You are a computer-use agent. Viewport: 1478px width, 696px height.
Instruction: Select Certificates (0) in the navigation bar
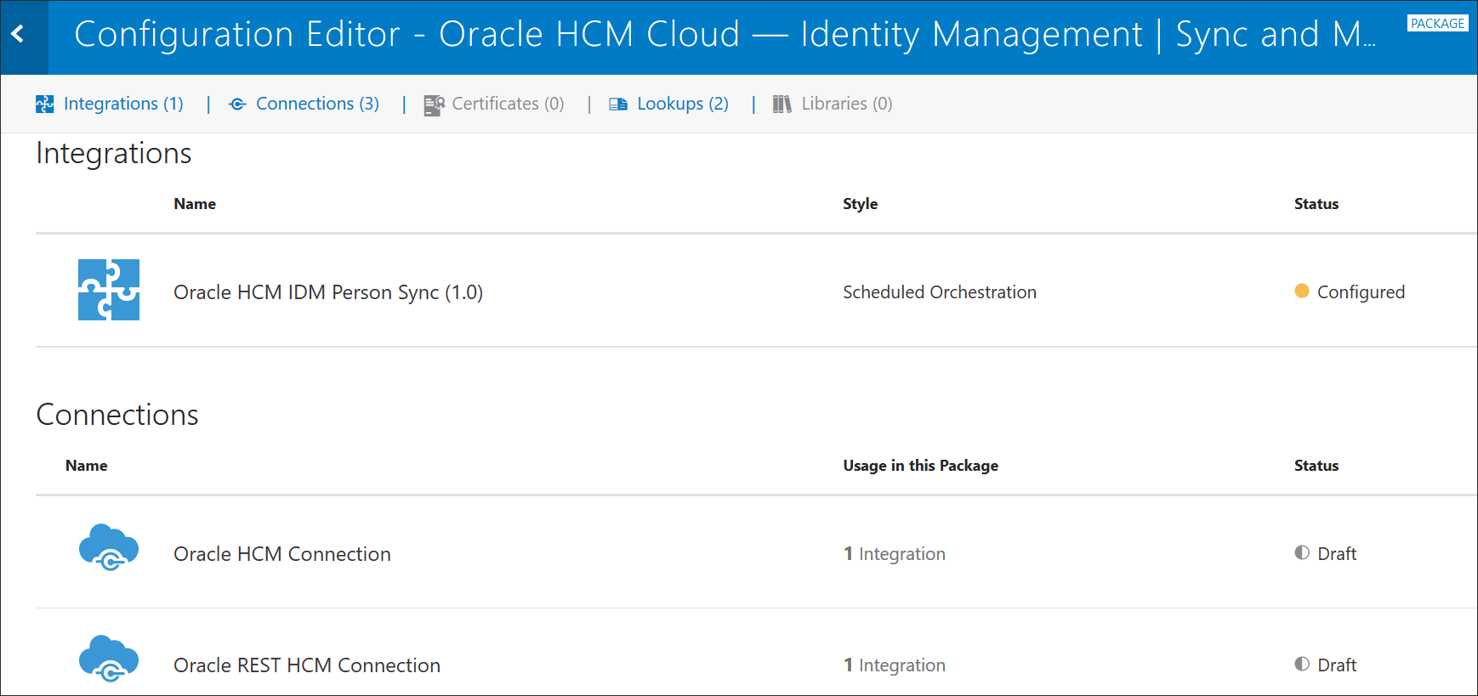point(508,104)
